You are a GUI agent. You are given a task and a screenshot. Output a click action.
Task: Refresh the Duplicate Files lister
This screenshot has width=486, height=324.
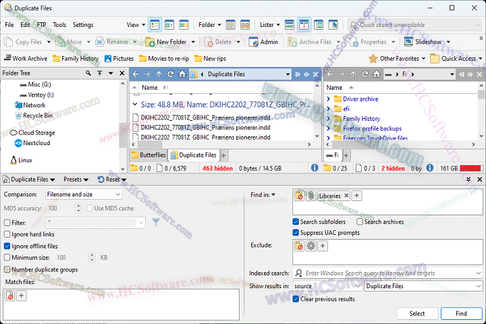click(171, 74)
